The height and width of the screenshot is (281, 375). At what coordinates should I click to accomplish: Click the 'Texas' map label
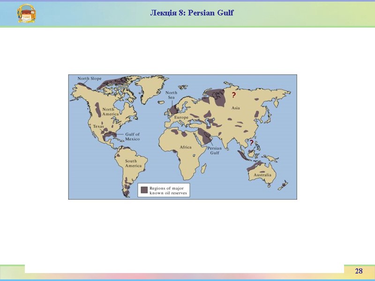[98, 126]
